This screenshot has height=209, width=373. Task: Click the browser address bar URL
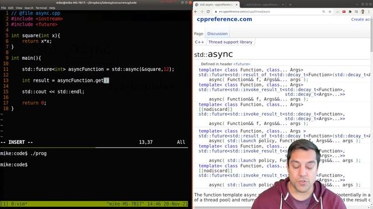[x=245, y=12]
